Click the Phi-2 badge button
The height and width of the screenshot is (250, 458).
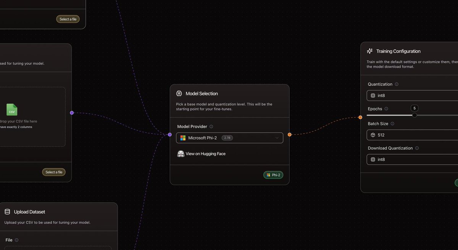tap(273, 175)
